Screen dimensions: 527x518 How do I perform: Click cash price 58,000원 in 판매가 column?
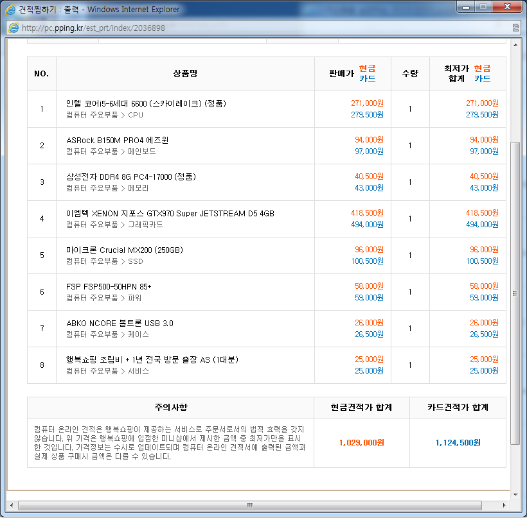tap(369, 286)
